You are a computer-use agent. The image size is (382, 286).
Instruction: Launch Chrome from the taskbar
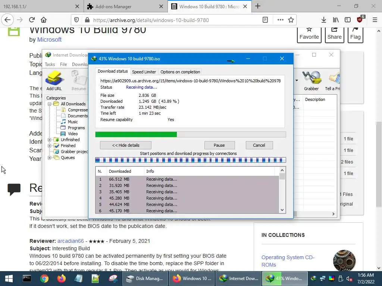point(44,279)
